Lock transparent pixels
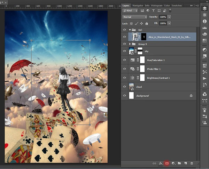Image resolution: width=209 pixels, height=169 pixels. click(131, 24)
